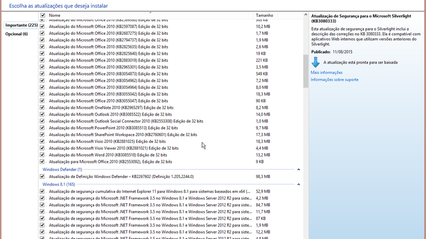Select the Office 2010 KB2825640 update row
The width and height of the screenshot is (426, 239).
pos(171,54)
